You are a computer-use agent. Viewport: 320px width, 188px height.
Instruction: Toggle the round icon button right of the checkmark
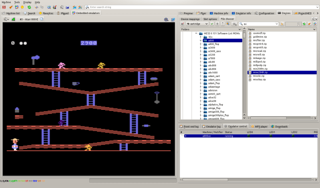(217, 24)
